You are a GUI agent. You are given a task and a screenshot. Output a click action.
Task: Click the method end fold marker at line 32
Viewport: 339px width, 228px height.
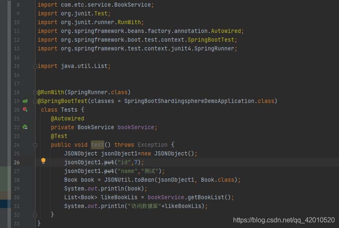pyautogui.click(x=35, y=215)
